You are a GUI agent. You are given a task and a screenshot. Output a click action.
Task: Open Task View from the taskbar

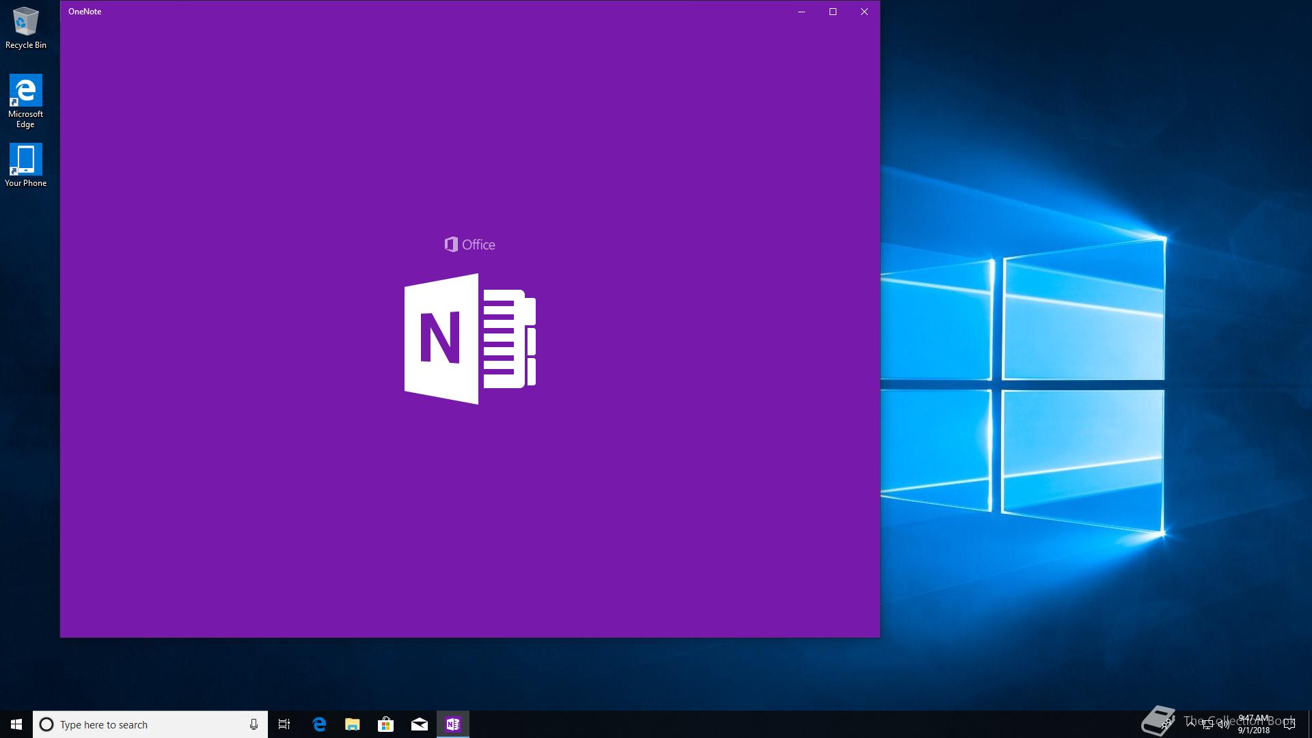click(x=284, y=724)
